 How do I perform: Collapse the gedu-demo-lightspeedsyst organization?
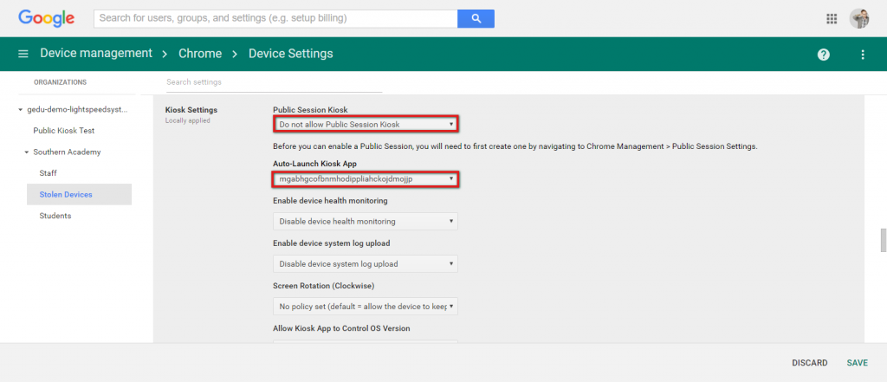click(21, 110)
